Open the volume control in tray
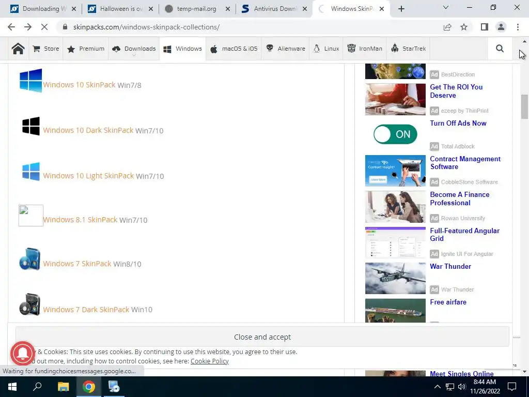 click(462, 387)
